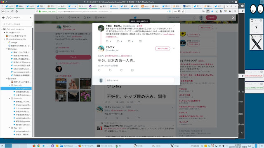Open the #エリコネ trending hashtag

(183, 113)
